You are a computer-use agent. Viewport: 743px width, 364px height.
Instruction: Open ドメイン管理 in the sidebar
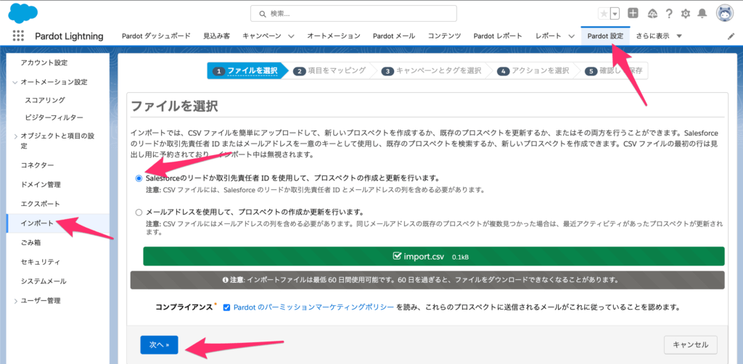pos(41,185)
